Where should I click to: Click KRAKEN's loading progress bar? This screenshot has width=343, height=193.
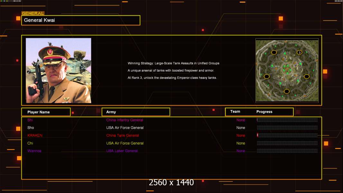coord(287,135)
